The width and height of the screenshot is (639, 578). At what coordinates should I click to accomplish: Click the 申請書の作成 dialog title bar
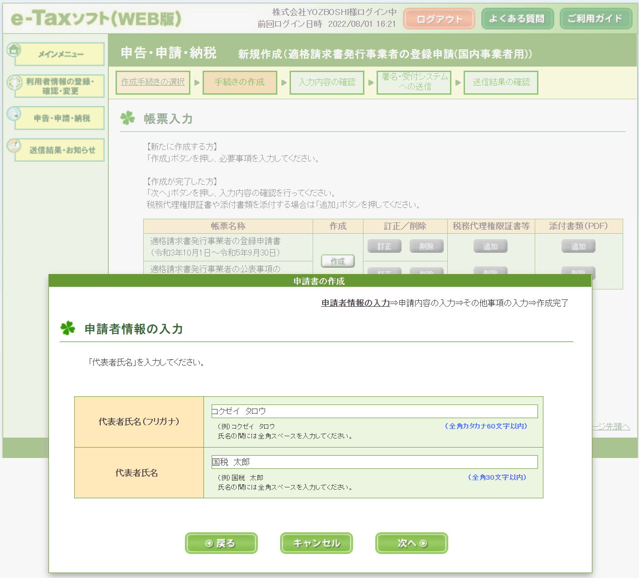click(x=320, y=281)
